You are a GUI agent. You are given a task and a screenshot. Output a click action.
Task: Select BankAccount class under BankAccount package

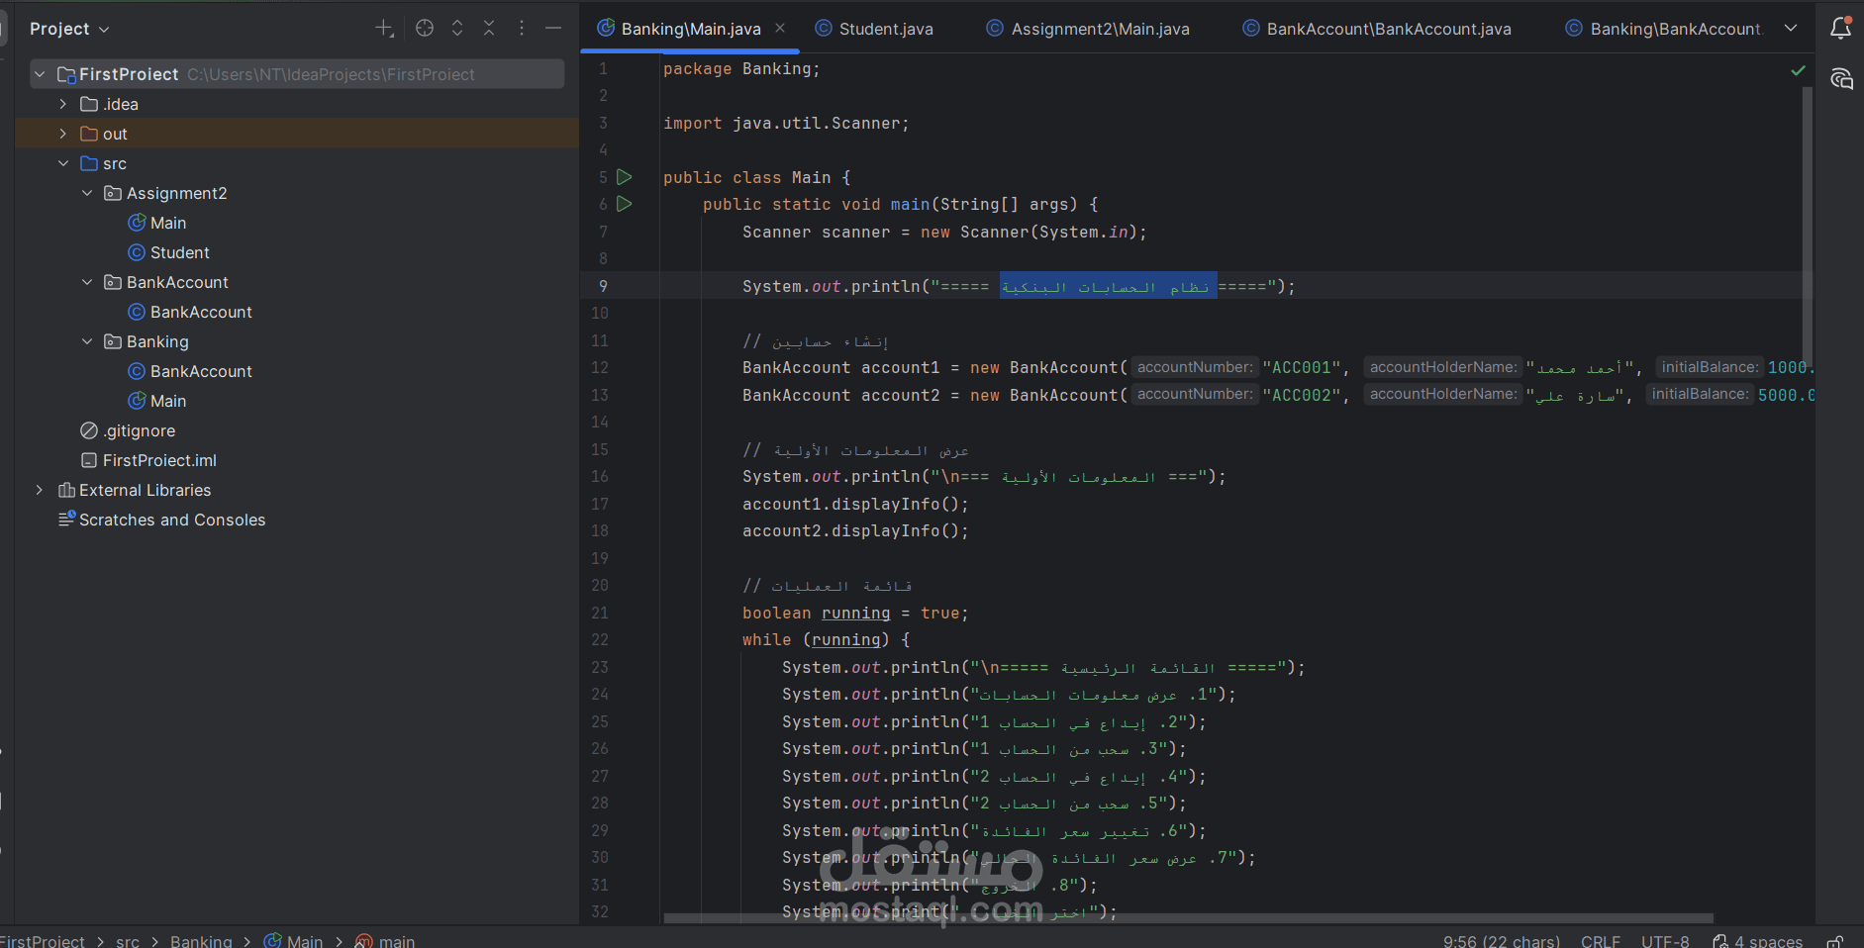(x=190, y=312)
